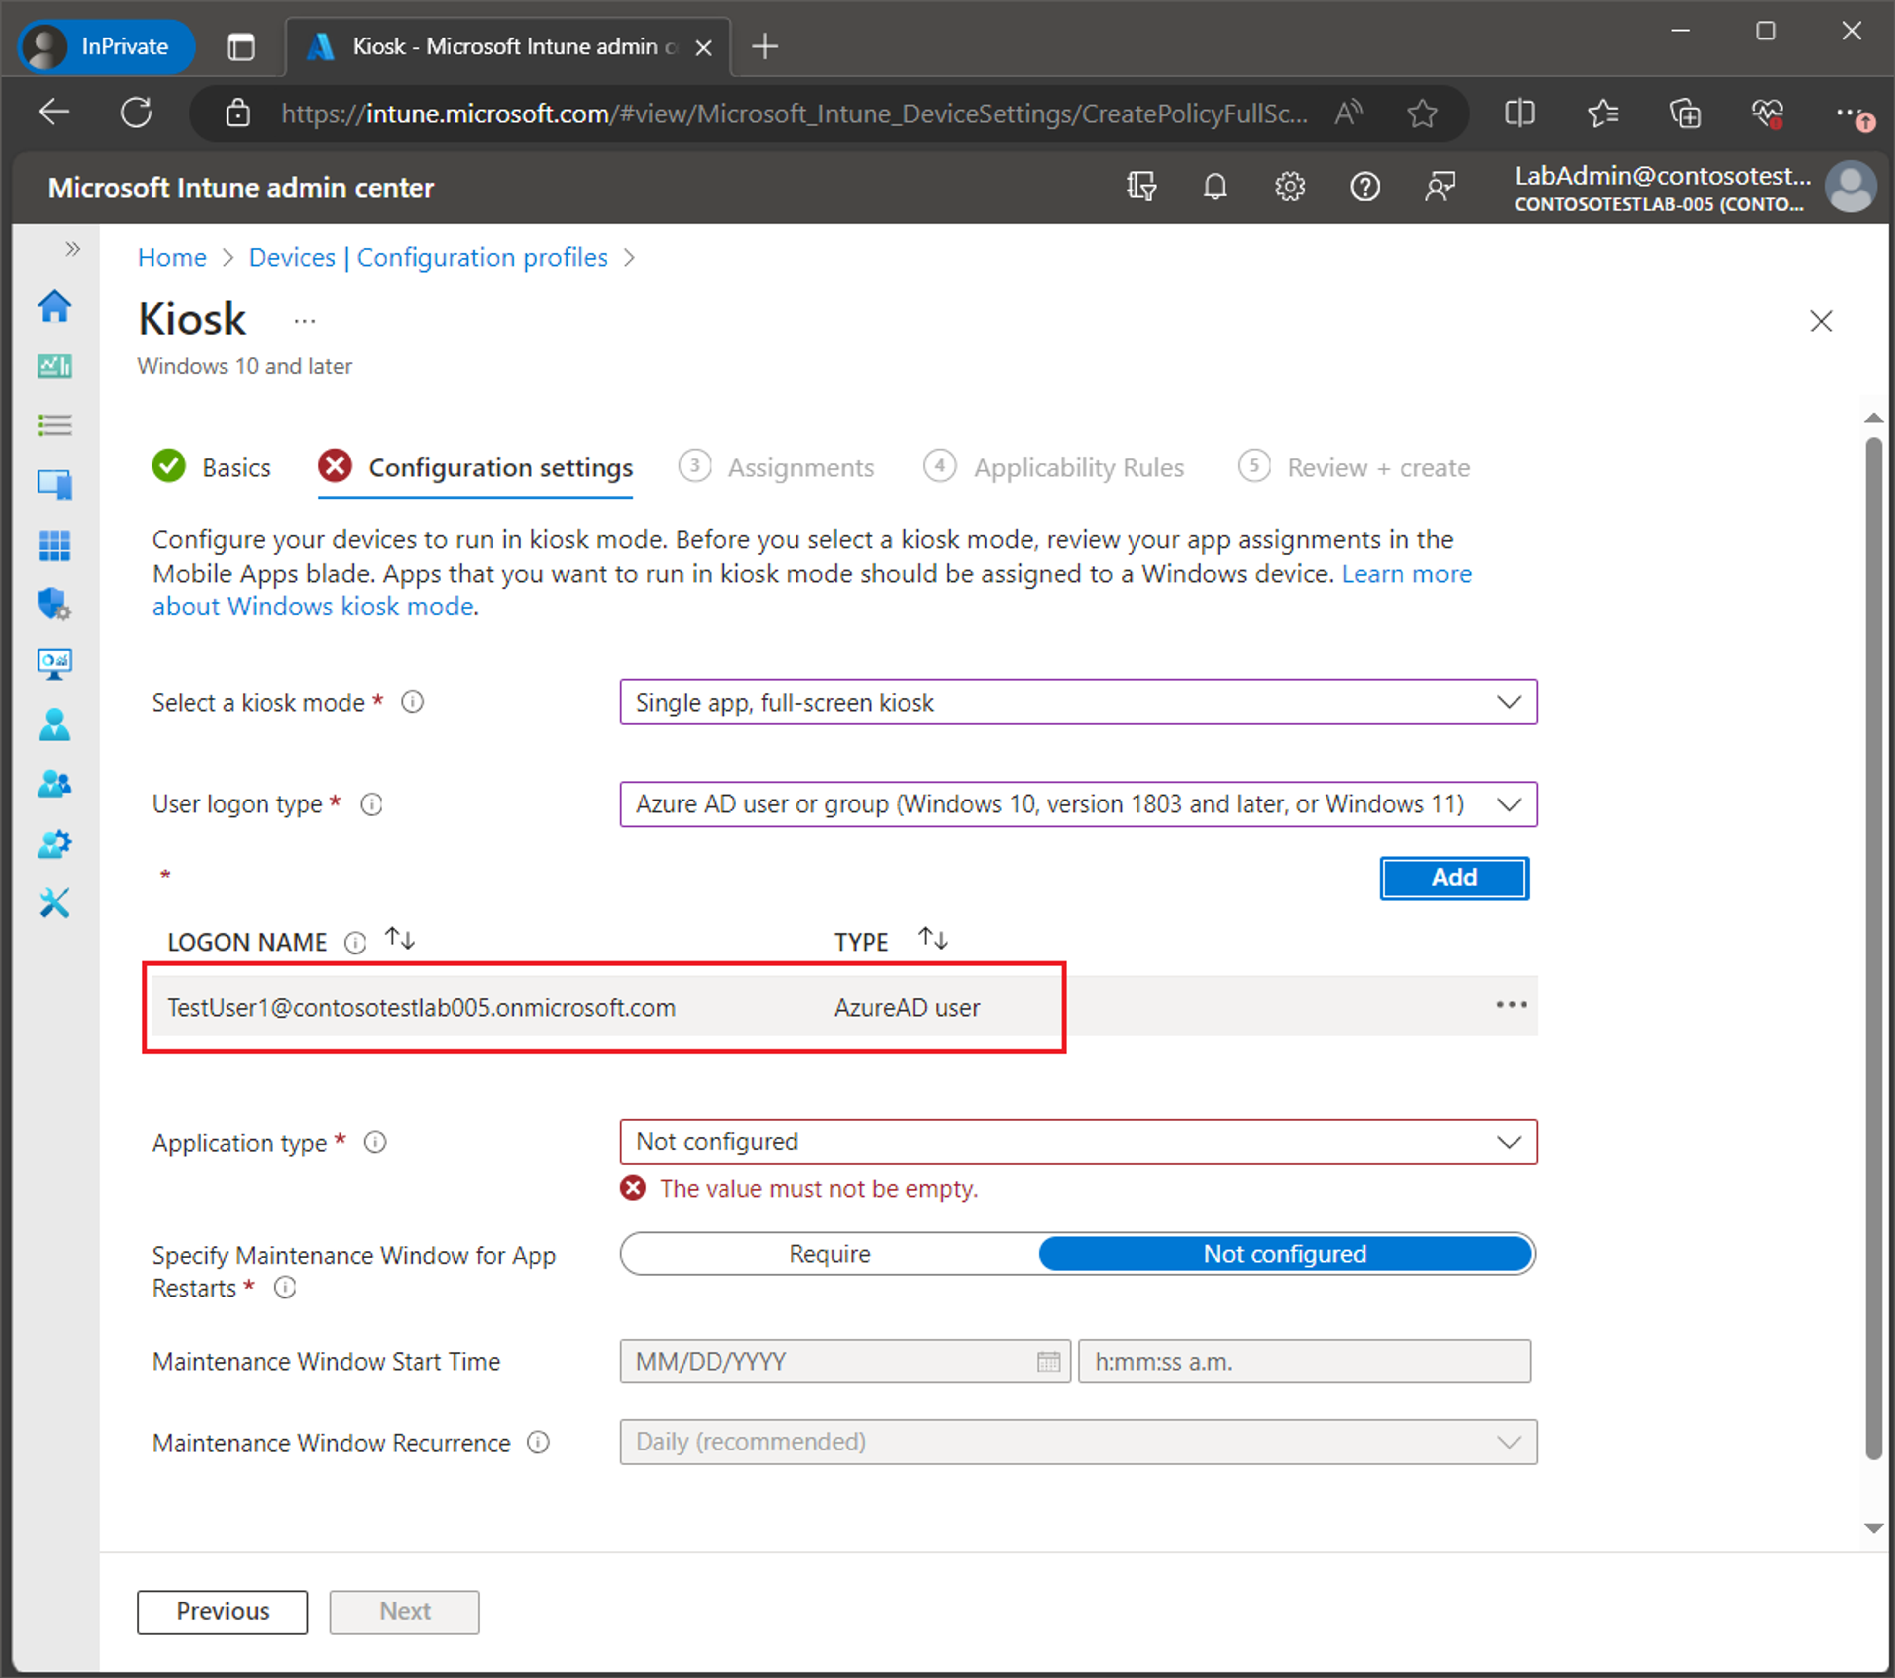The image size is (1895, 1678).
Task: Select the Configuration settings step tab
Action: [x=476, y=467]
